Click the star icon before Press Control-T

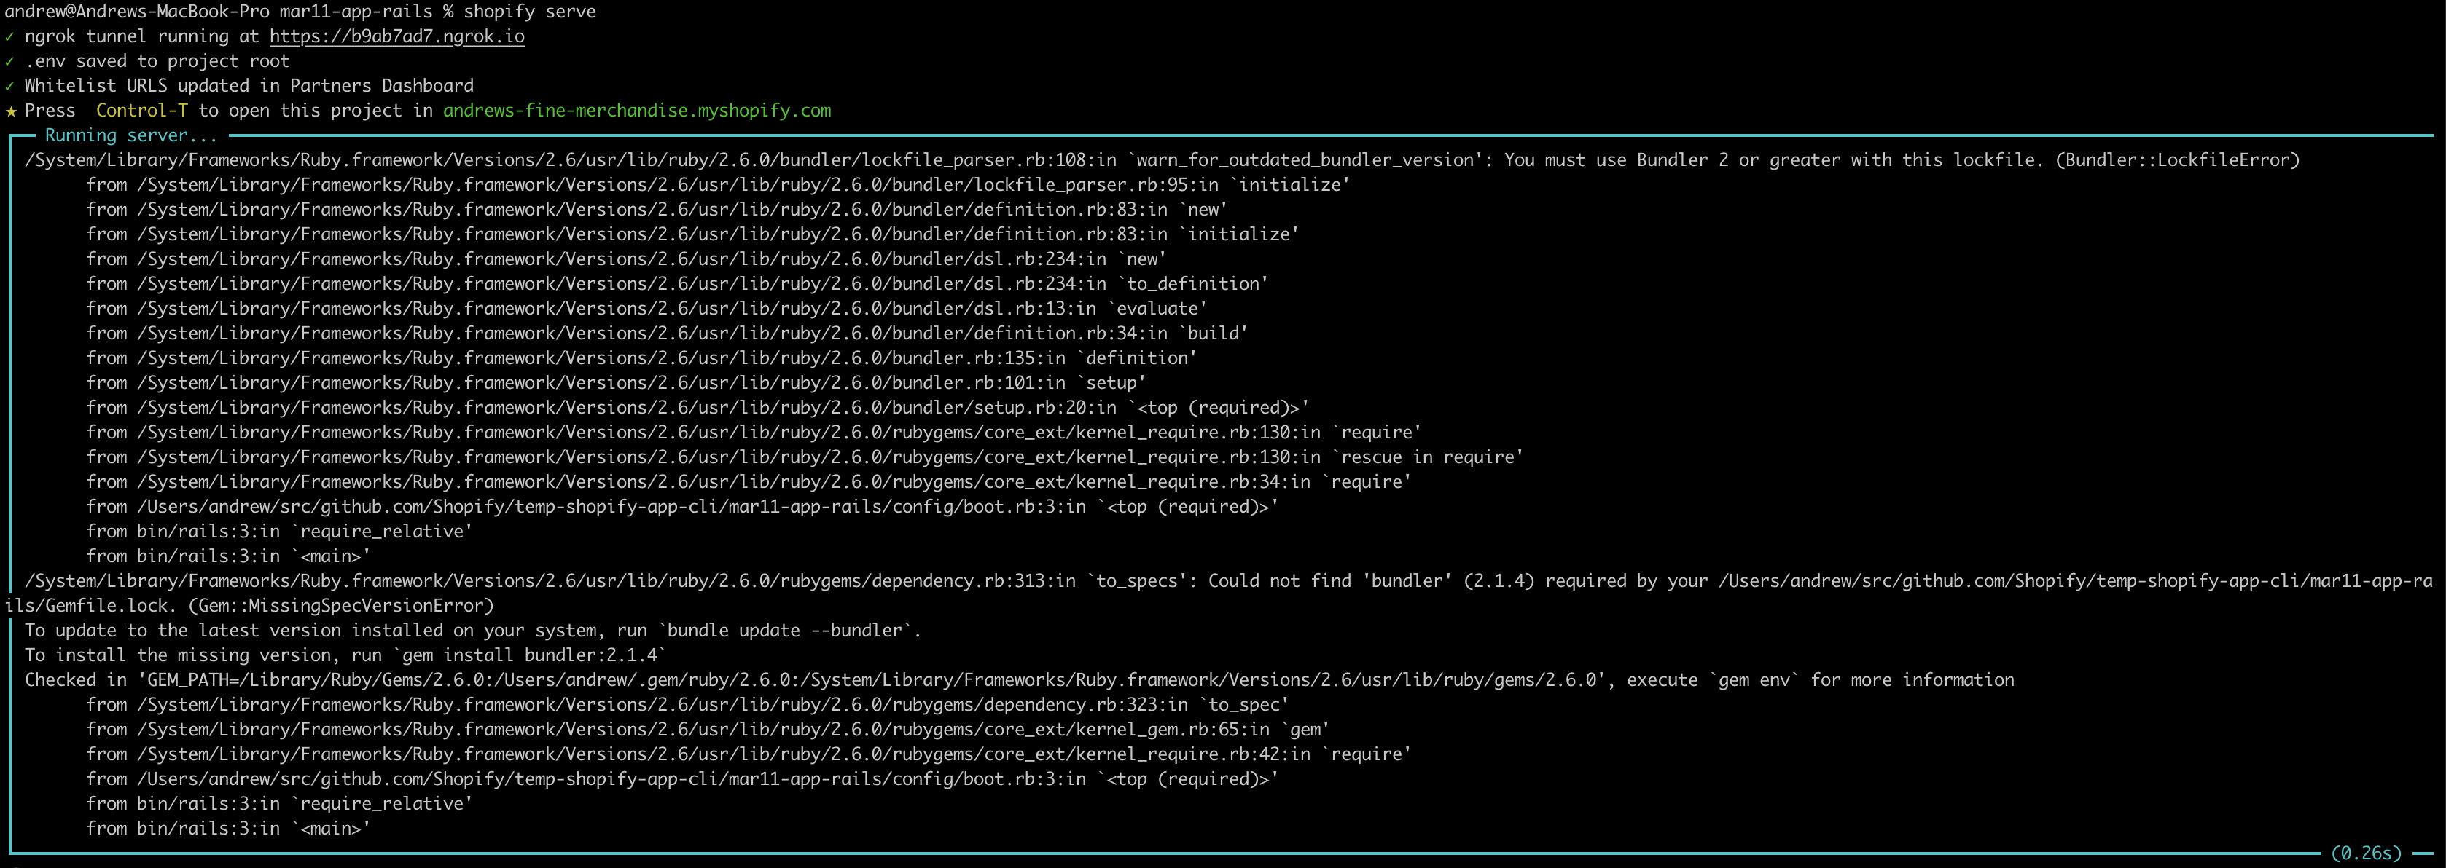click(x=10, y=110)
